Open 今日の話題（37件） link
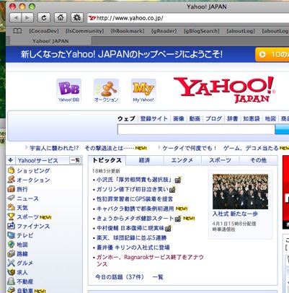 pos(120,277)
